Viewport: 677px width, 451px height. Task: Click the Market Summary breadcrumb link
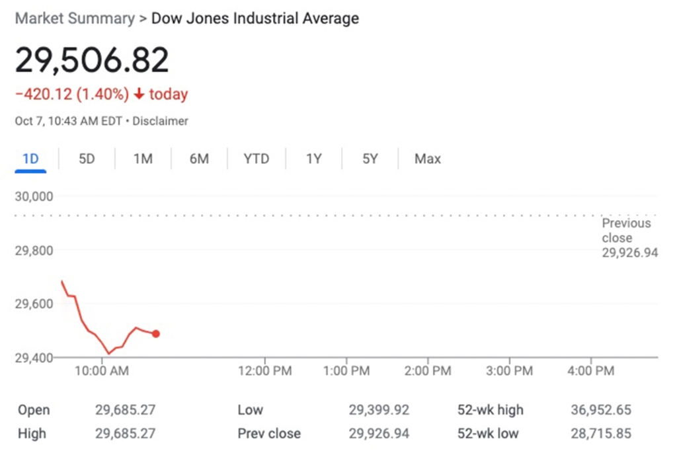click(x=74, y=18)
